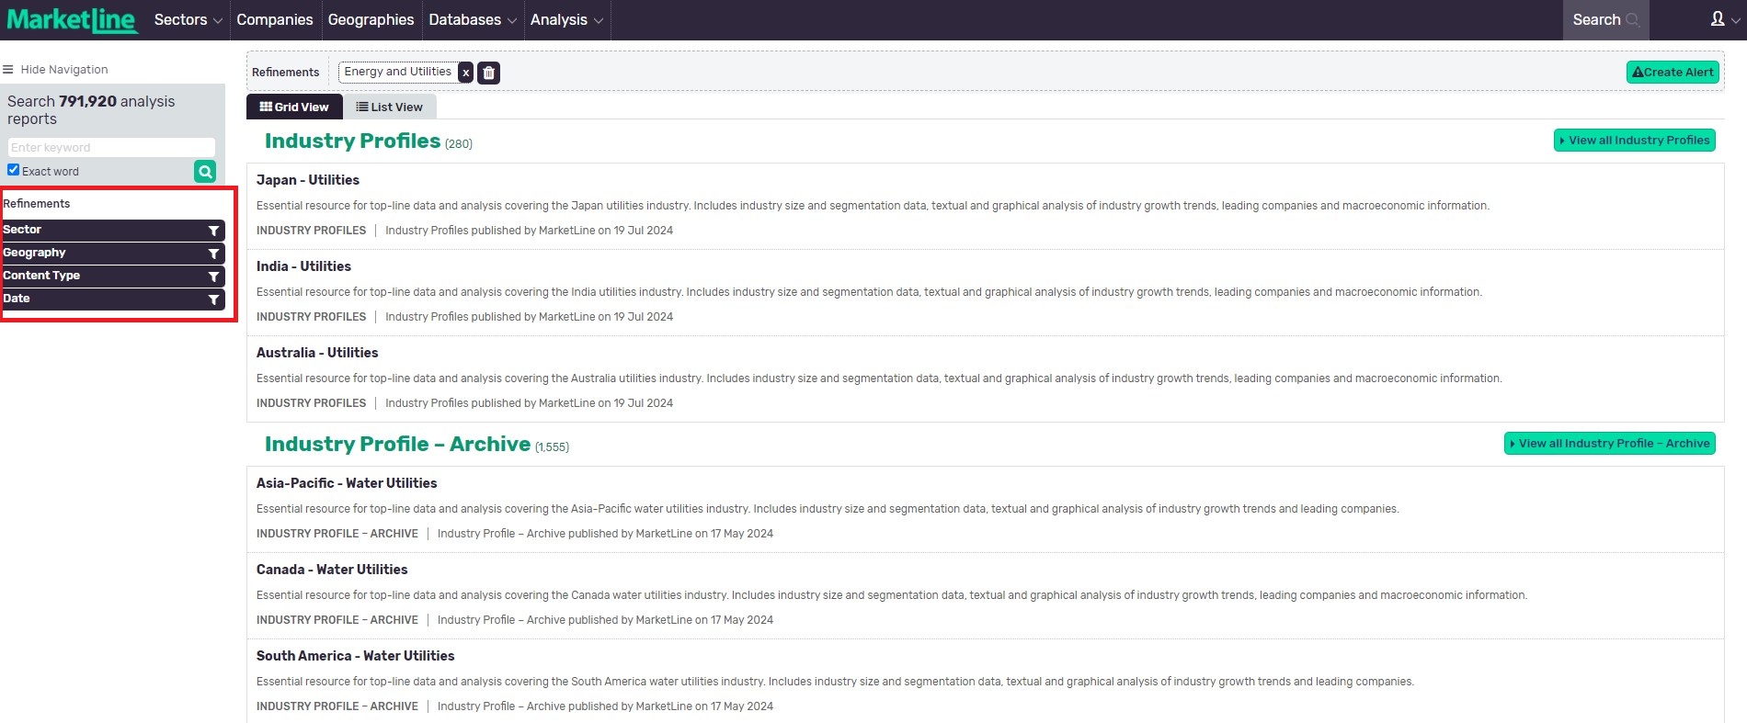1747x723 pixels.
Task: Click the Enter keyword input field
Action: pyautogui.click(x=110, y=147)
